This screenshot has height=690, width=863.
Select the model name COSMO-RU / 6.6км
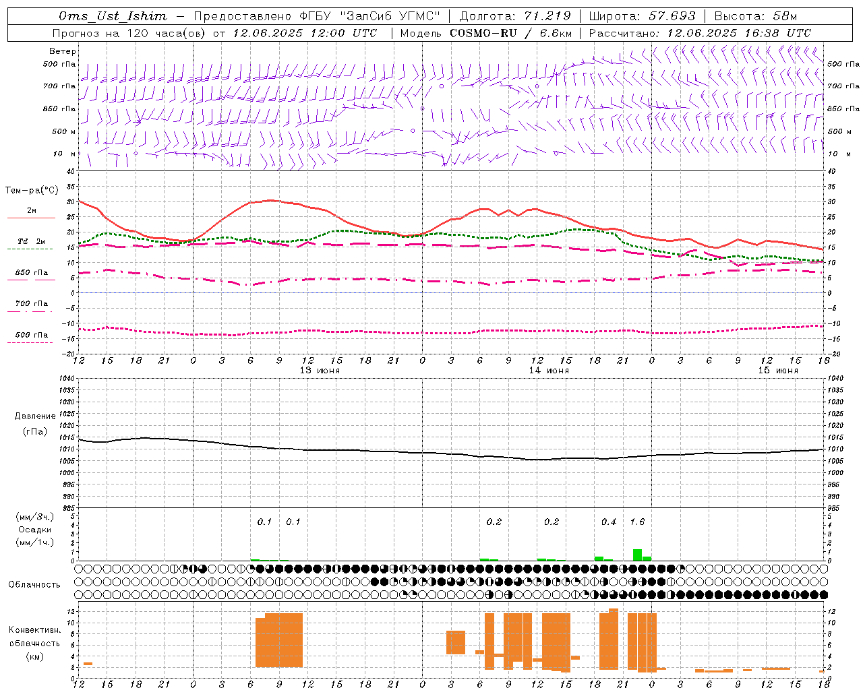(512, 33)
